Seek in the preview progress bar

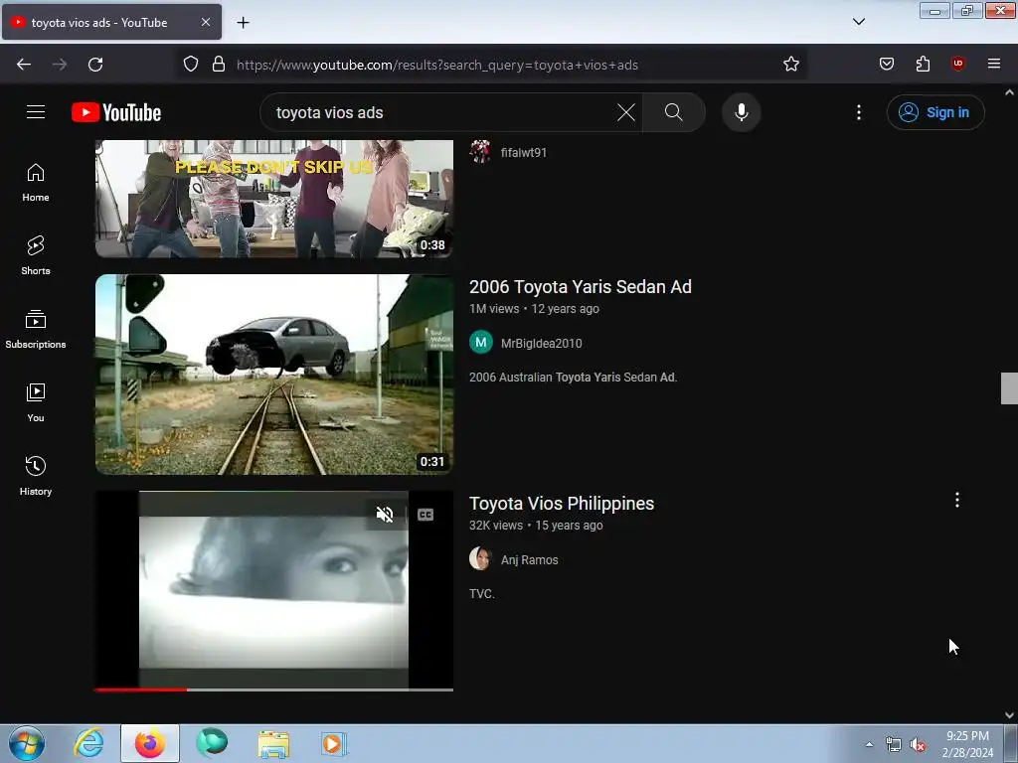click(x=274, y=689)
